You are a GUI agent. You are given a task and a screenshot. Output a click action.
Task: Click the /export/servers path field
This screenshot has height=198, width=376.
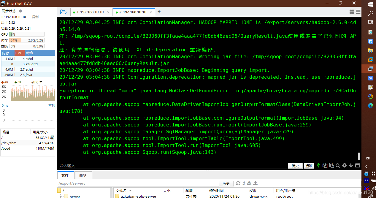[138, 183]
